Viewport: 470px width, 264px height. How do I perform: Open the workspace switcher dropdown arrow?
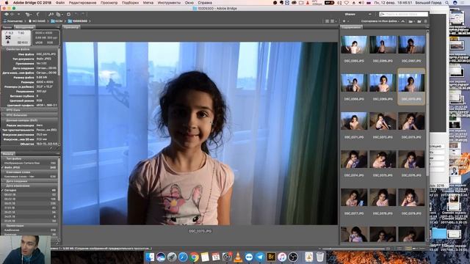tap(369, 14)
